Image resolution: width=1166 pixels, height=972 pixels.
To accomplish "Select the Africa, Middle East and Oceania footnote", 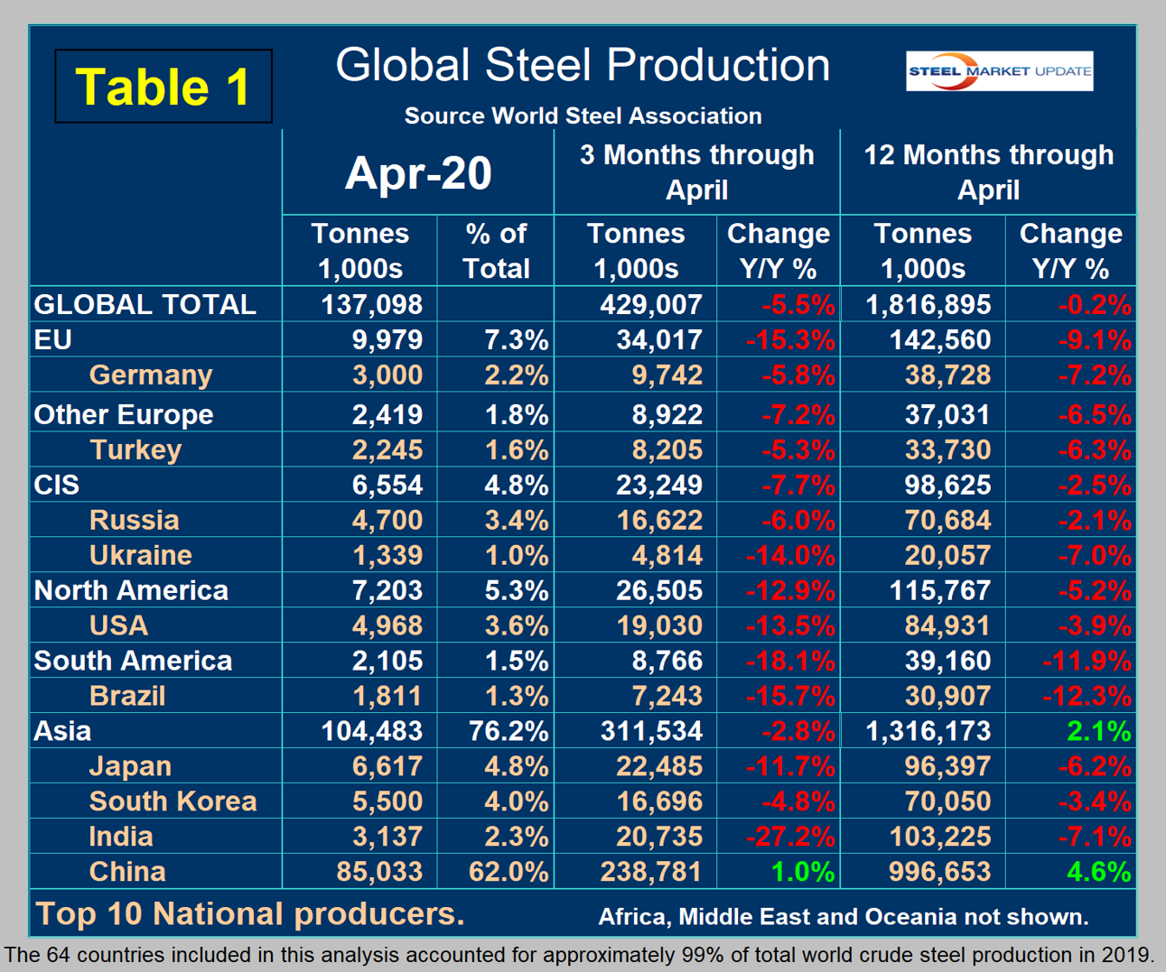I will pyautogui.click(x=843, y=917).
